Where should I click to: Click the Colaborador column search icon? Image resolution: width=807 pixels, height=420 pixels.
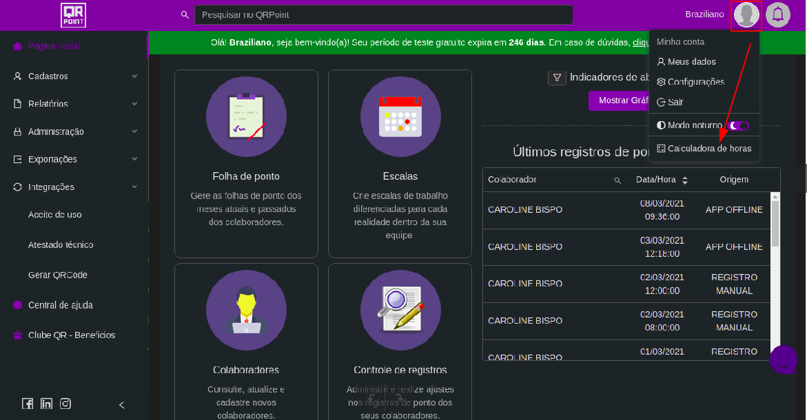[617, 180]
